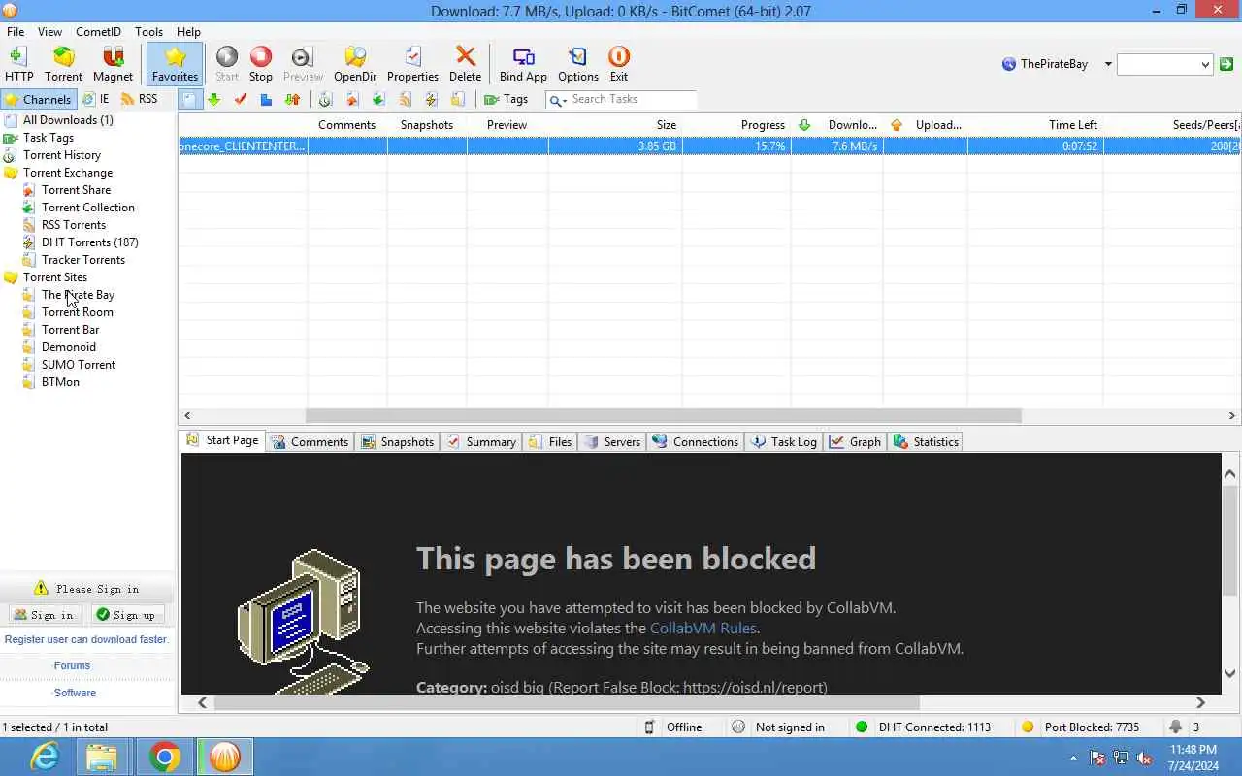The height and width of the screenshot is (776, 1242).
Task: Click the HTTP download toolbar icon
Action: (x=18, y=64)
